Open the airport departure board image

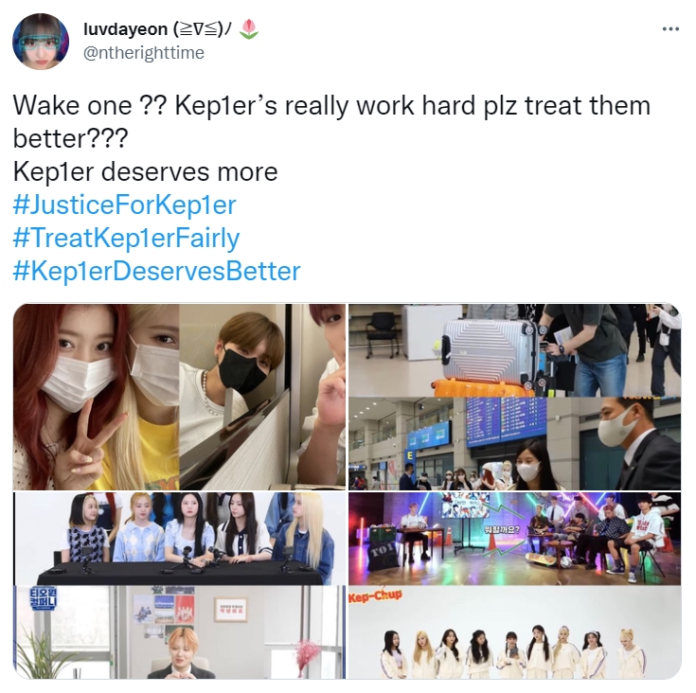[514, 444]
